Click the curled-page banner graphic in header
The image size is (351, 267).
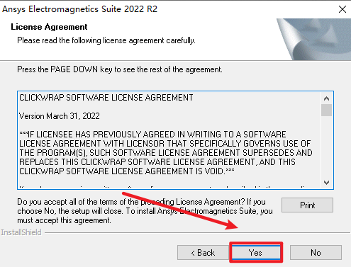point(313,39)
